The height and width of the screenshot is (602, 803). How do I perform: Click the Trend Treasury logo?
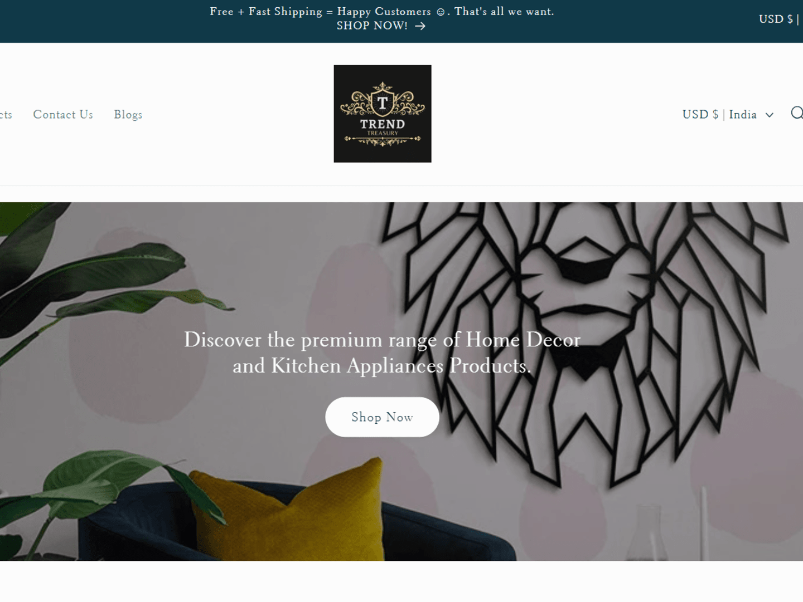coord(383,114)
